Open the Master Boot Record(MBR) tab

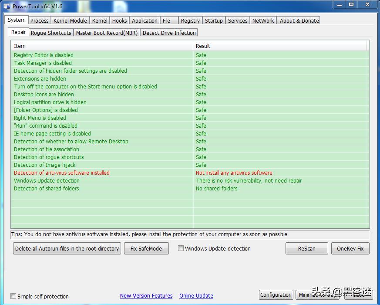coord(108,33)
